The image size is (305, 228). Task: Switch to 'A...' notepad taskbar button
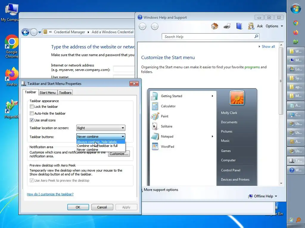[x=296, y=105]
